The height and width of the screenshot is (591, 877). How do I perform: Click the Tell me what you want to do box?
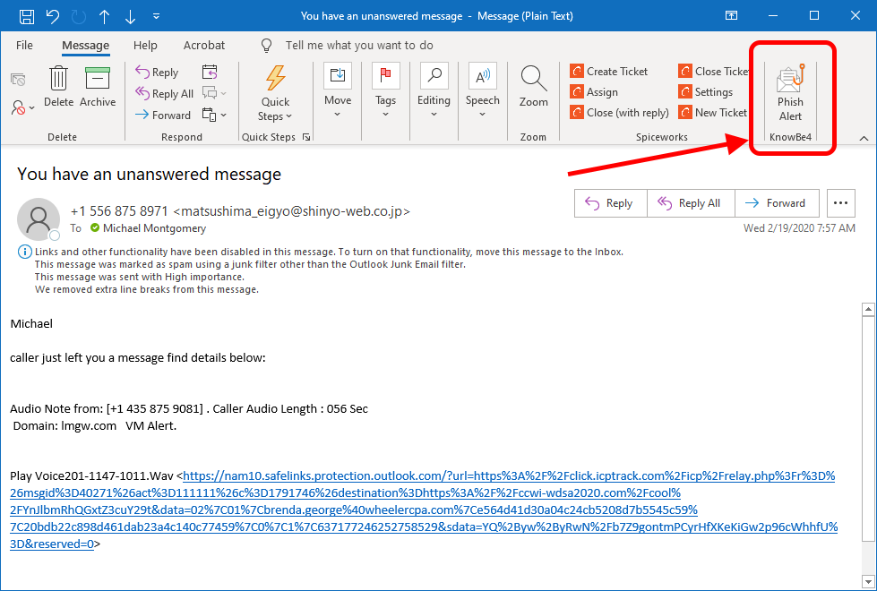[x=359, y=46]
